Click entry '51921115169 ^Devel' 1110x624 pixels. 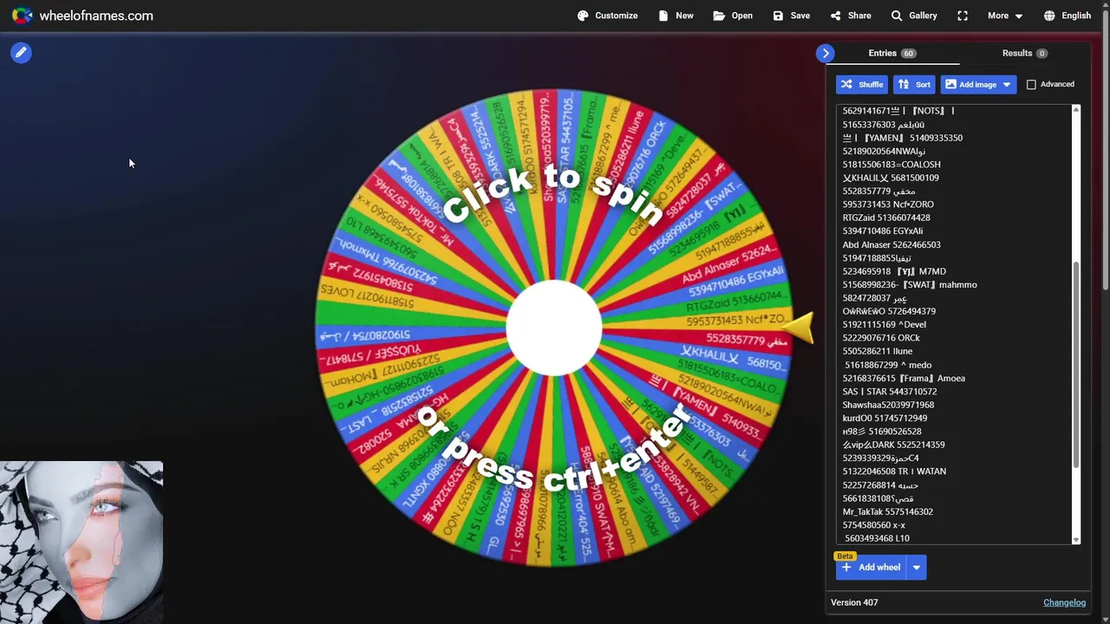coord(885,324)
